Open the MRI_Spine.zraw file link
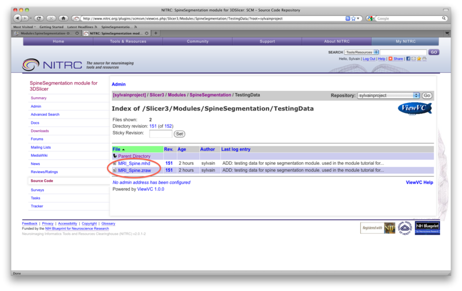The height and width of the screenshot is (291, 462). (135, 170)
